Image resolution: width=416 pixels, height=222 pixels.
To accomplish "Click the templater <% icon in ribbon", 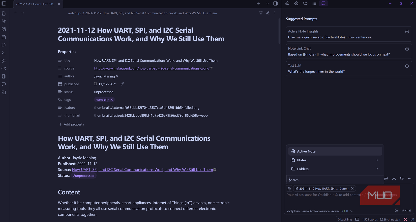I will tap(4, 68).
